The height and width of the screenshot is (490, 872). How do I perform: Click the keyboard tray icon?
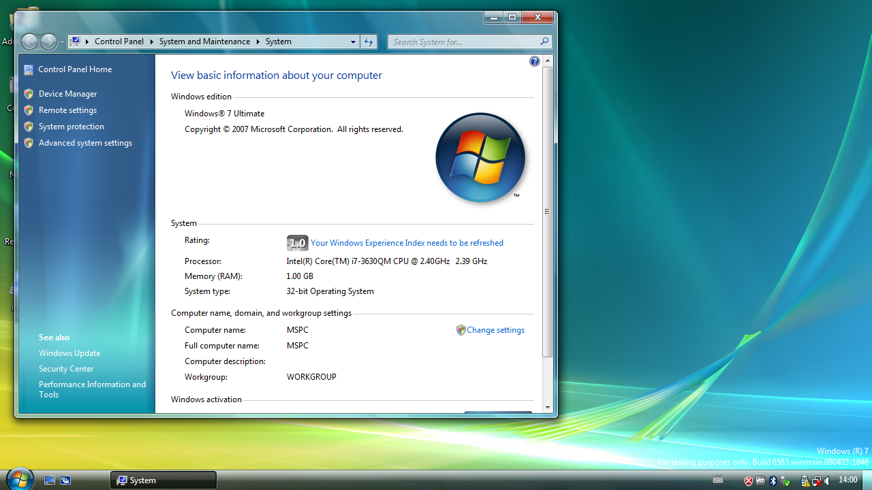click(718, 480)
